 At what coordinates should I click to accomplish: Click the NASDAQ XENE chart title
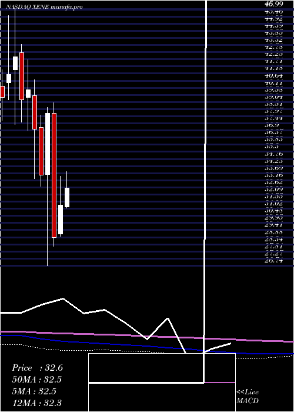44,7
